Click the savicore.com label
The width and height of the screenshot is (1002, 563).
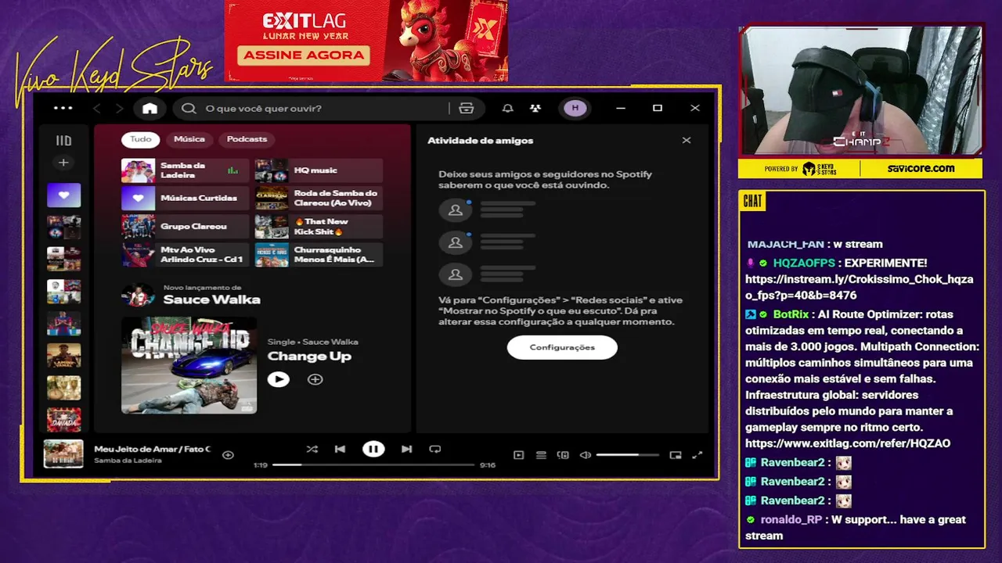pos(921,168)
